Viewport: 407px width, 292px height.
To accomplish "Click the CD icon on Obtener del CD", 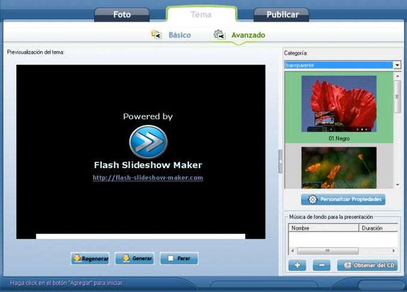I will click(347, 265).
